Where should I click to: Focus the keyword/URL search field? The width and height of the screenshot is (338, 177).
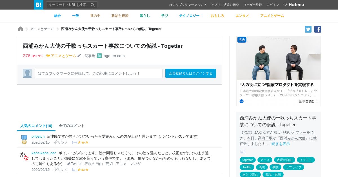68,5
